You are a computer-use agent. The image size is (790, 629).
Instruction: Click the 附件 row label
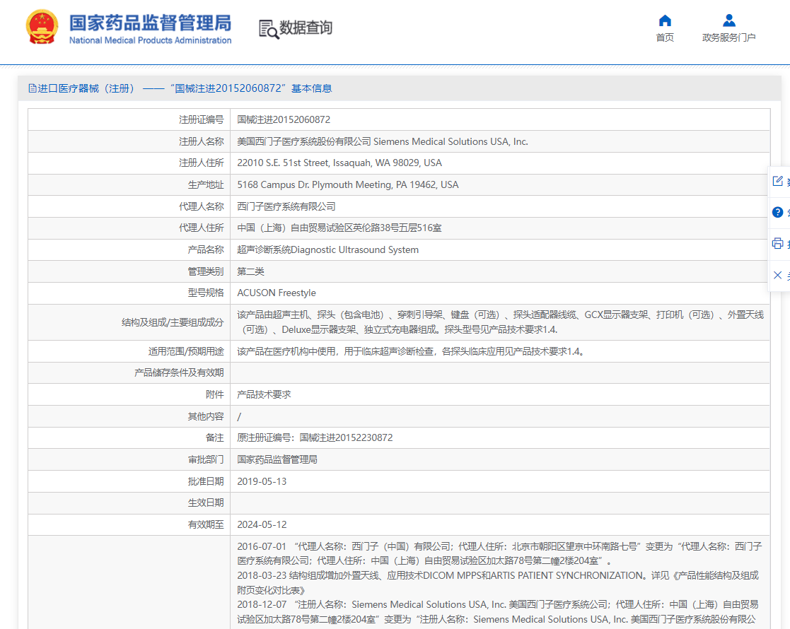tap(214, 395)
